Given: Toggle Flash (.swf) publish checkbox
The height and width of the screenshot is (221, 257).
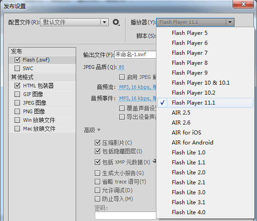Looking at the screenshot, I should (17, 60).
